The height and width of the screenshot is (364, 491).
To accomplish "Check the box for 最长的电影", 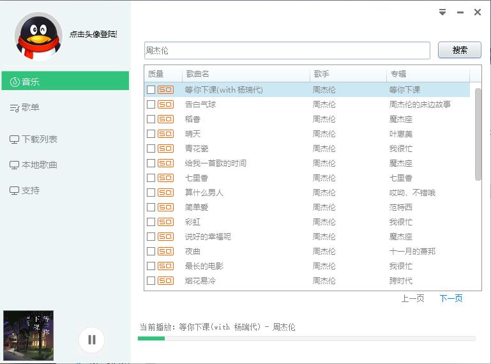I will [x=151, y=266].
